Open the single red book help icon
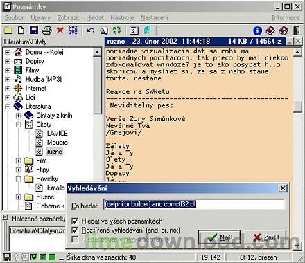This screenshot has width=305, height=263. [270, 30]
